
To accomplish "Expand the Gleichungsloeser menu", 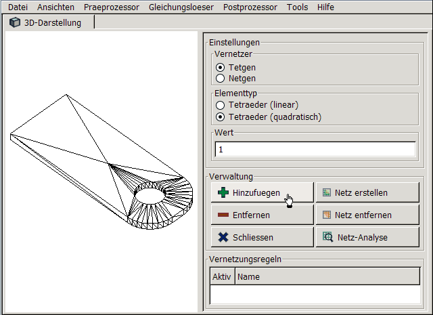I will (x=182, y=7).
